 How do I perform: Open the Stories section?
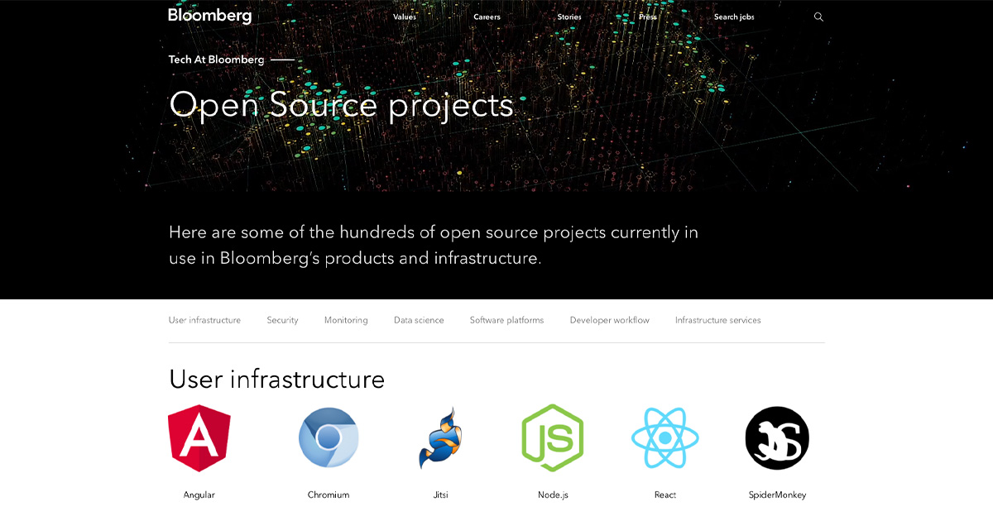tap(569, 17)
